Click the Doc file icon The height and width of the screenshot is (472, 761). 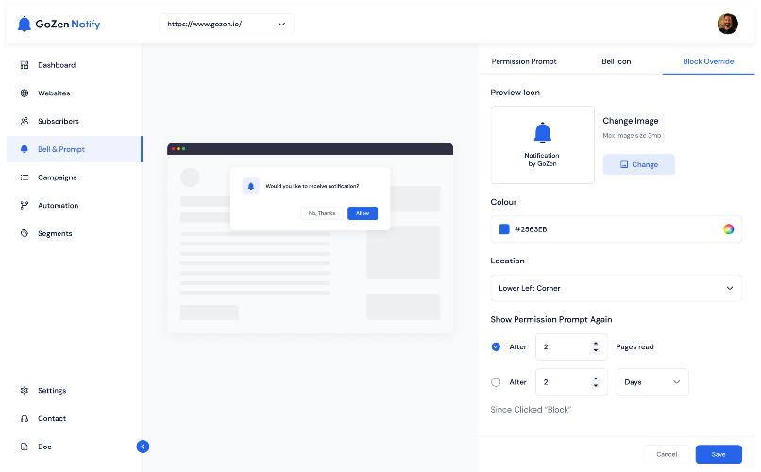(25, 447)
